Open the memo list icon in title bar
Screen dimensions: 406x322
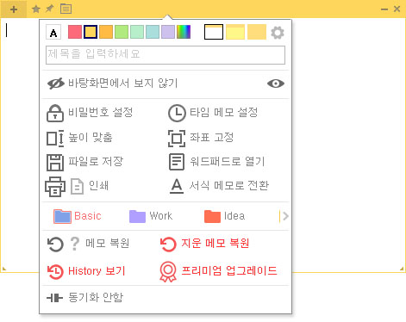(x=66, y=9)
